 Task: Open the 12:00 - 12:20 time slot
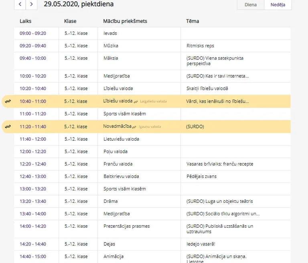[x=33, y=152]
